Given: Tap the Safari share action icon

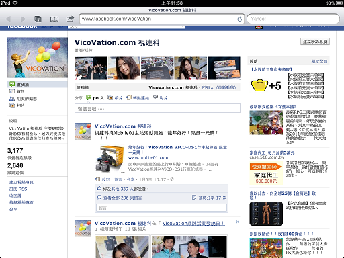Looking at the screenshot, I should 70,19.
